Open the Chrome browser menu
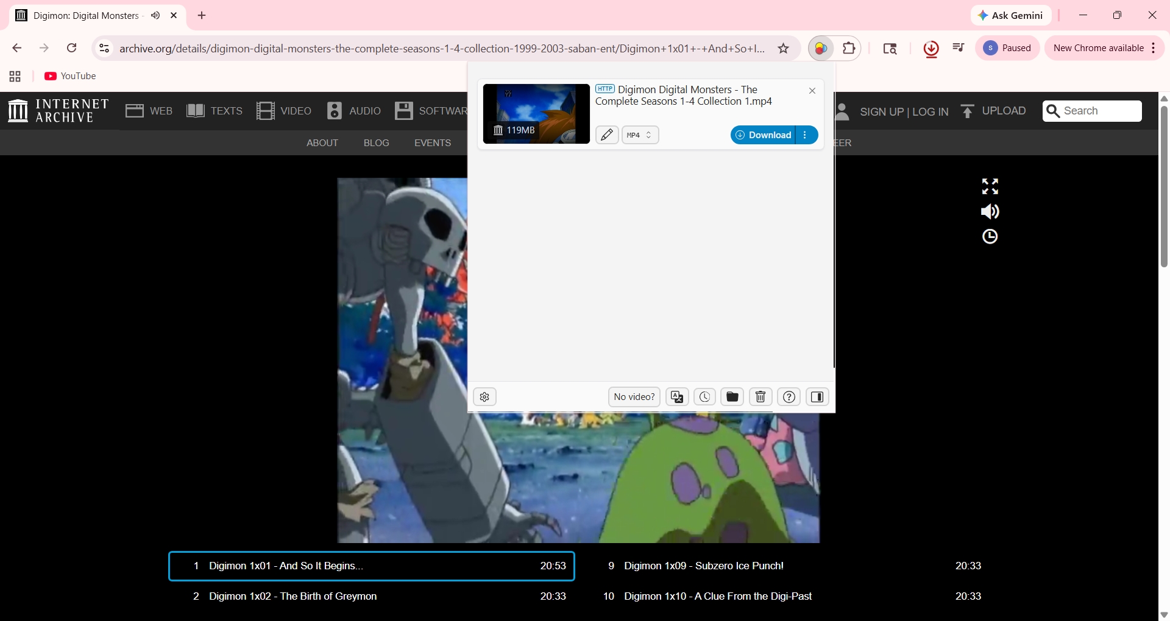 [x=1154, y=48]
